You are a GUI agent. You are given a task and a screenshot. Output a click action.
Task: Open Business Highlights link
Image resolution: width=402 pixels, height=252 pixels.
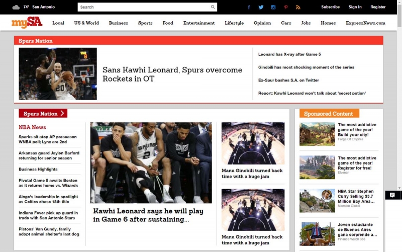coord(38,169)
